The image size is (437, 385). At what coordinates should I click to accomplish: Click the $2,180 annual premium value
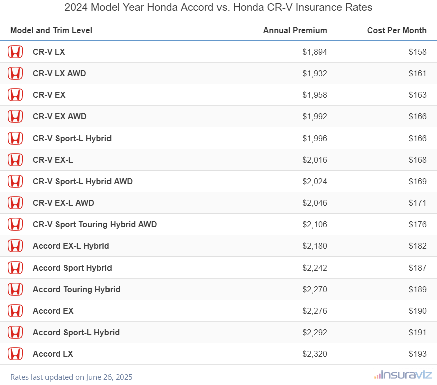(x=315, y=246)
